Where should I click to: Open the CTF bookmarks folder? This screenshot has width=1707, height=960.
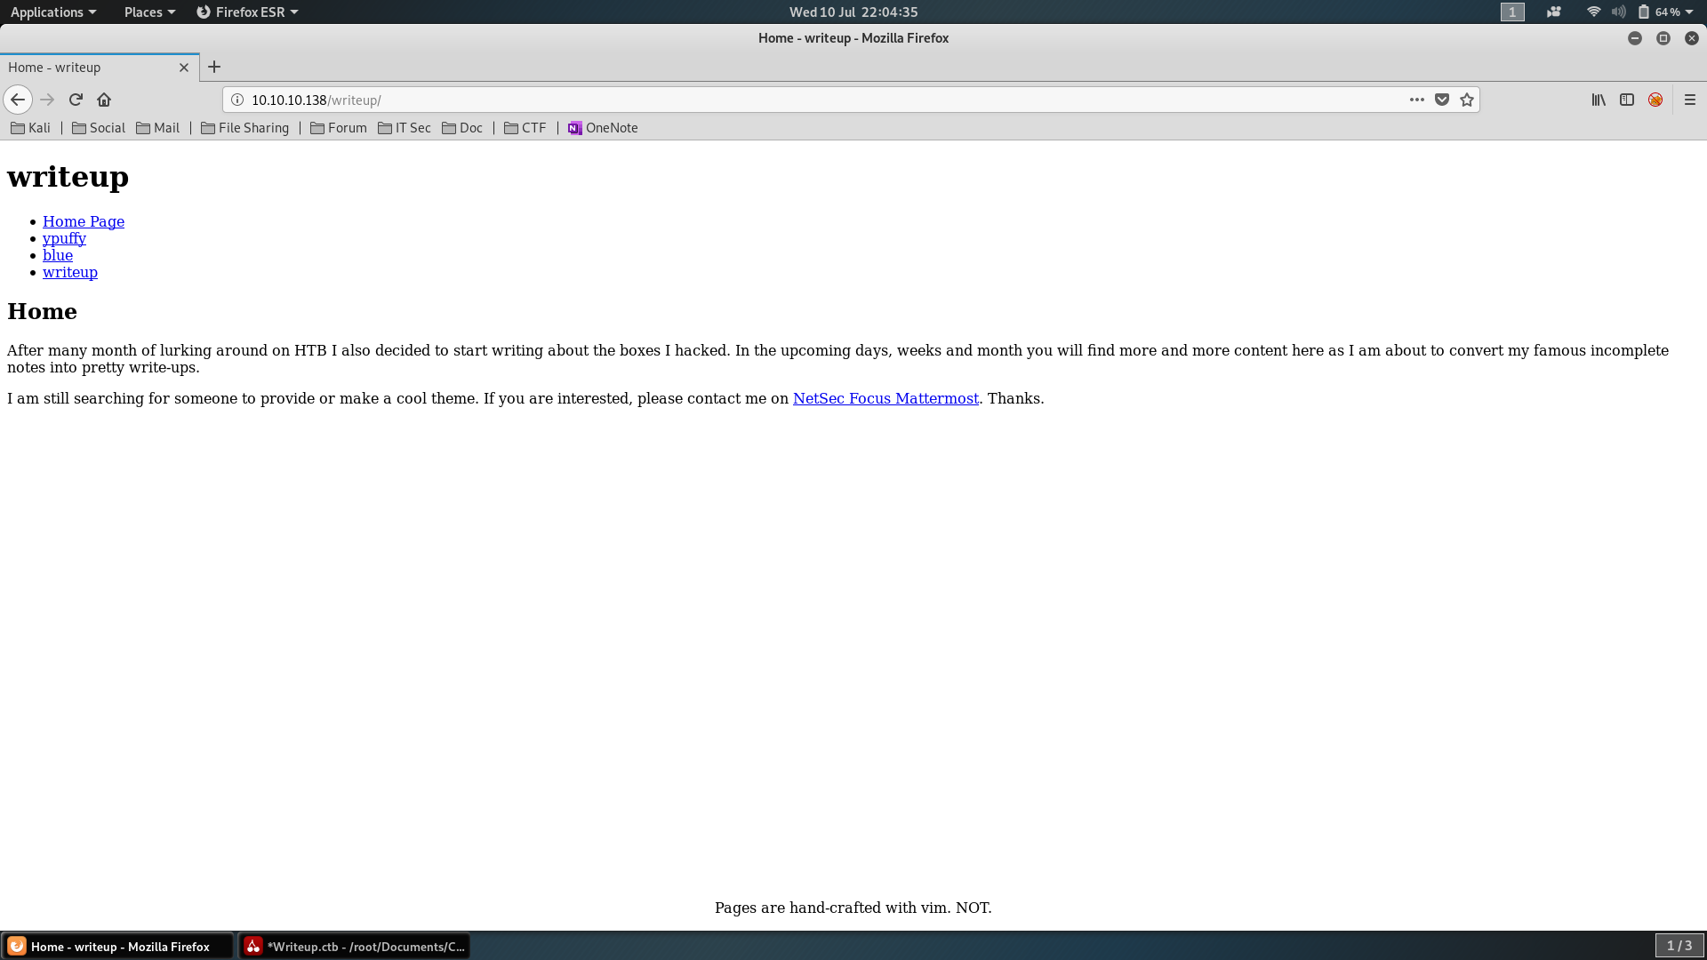(x=525, y=128)
